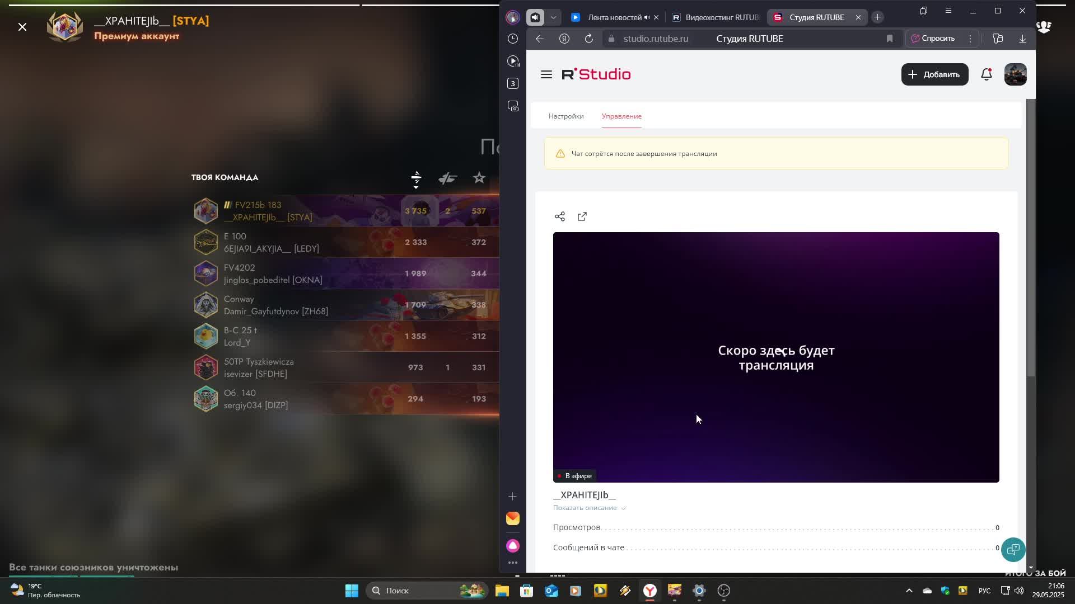Image resolution: width=1075 pixels, height=604 pixels.
Task: Switch to Настройки tab
Action: click(565, 116)
